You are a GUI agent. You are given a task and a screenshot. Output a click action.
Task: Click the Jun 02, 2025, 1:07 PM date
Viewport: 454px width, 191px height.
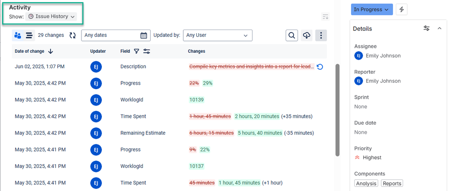(40, 66)
